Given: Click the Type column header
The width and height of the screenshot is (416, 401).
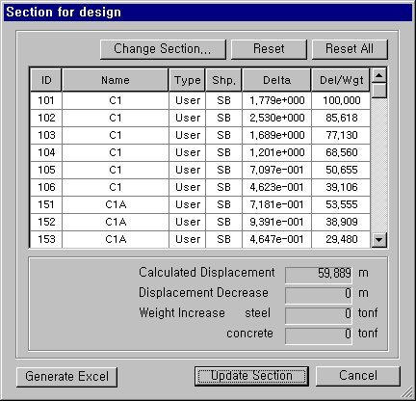Looking at the screenshot, I should click(x=188, y=80).
